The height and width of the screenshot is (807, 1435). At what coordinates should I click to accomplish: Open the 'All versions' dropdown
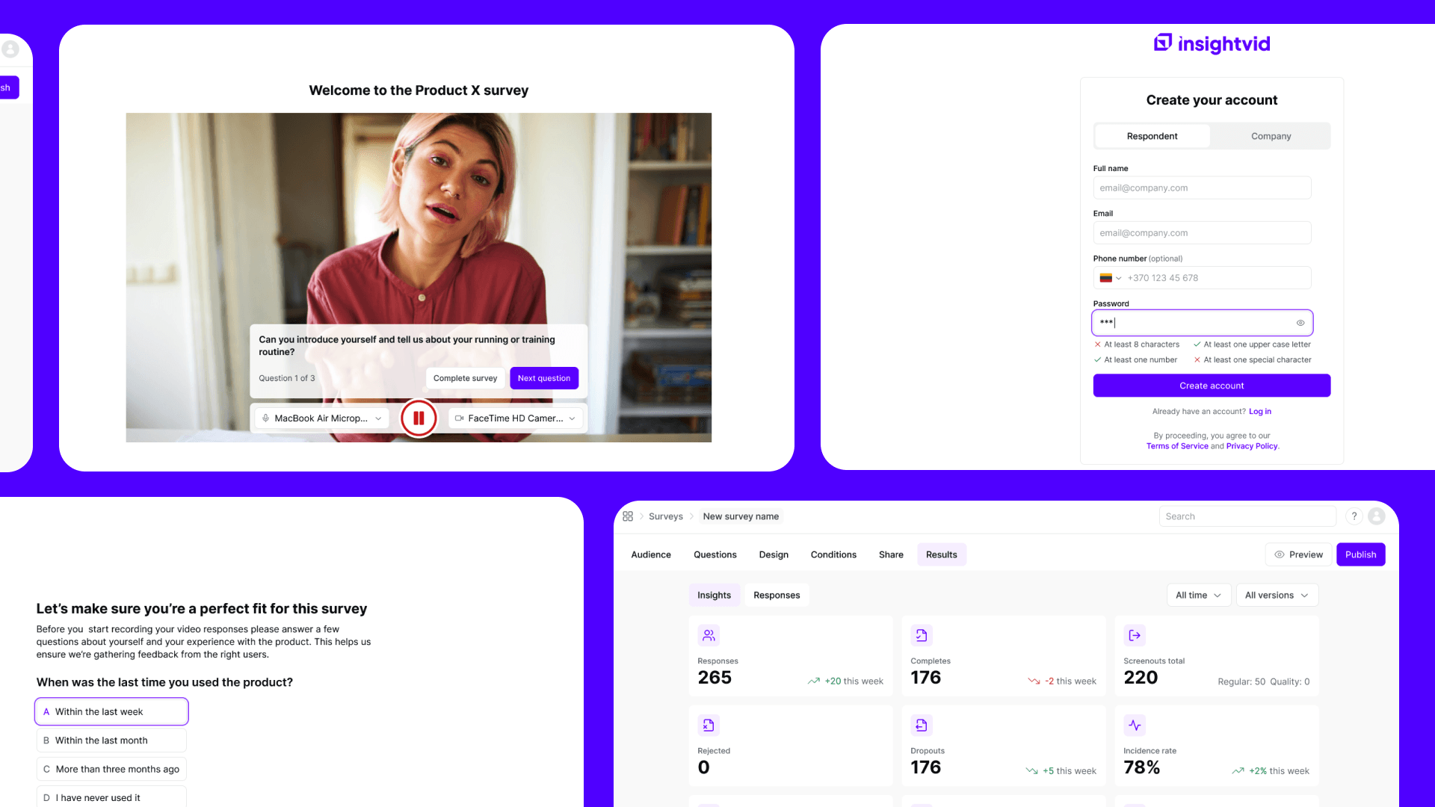pyautogui.click(x=1277, y=595)
